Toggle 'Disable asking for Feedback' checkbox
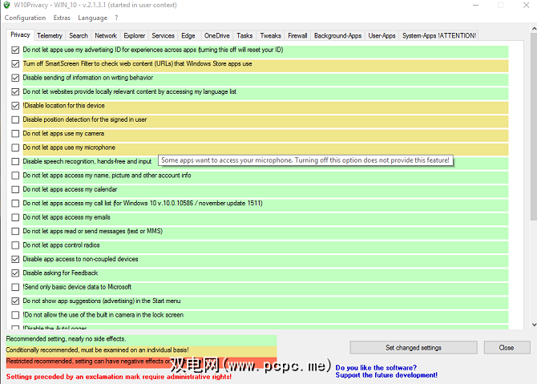537x384 pixels. coord(15,273)
